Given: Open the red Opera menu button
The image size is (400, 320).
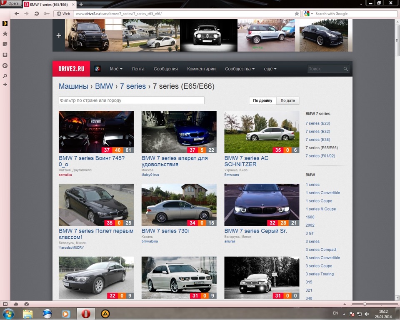Looking at the screenshot, I should point(10,3).
